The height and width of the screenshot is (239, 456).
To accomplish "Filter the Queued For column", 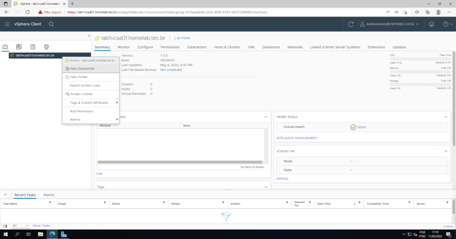I will coord(310,203).
